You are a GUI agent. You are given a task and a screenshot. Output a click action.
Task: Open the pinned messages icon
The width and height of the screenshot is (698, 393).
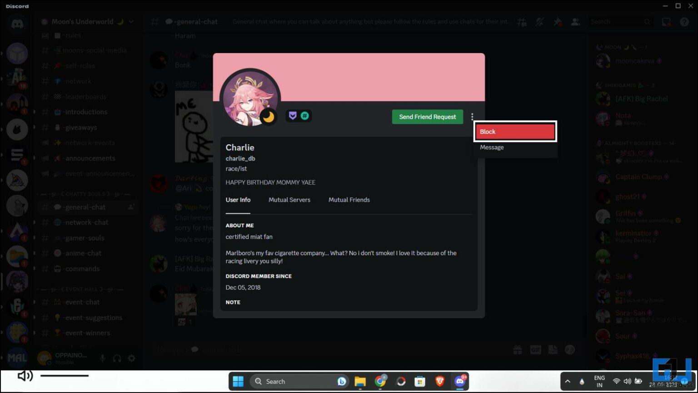tap(557, 21)
